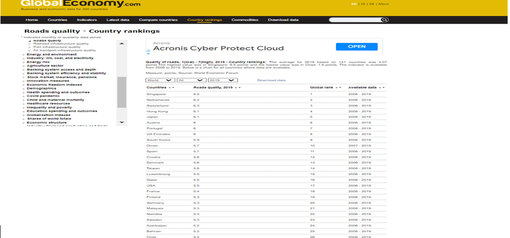
Task: Click the ad info icon
Action: pos(148,50)
